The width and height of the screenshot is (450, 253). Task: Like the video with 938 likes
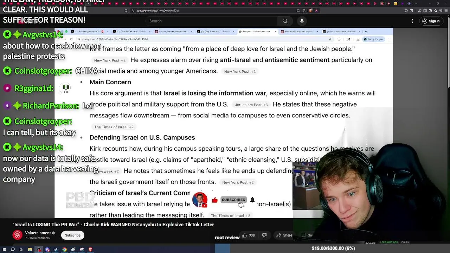[248, 235]
